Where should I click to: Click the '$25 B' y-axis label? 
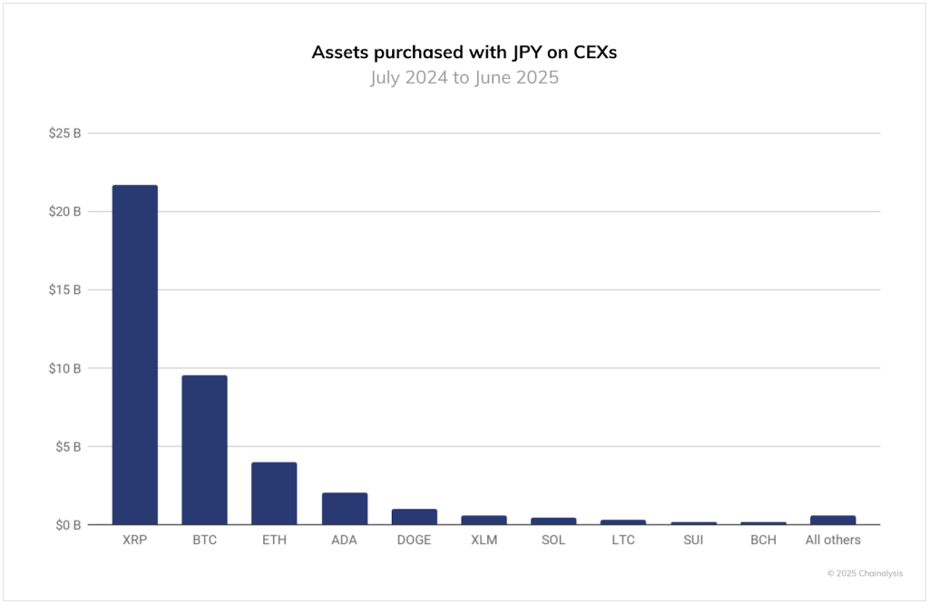pyautogui.click(x=65, y=133)
